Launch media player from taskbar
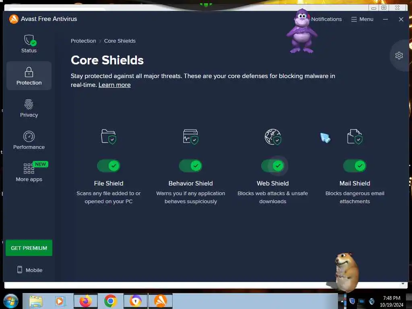 tap(60, 301)
